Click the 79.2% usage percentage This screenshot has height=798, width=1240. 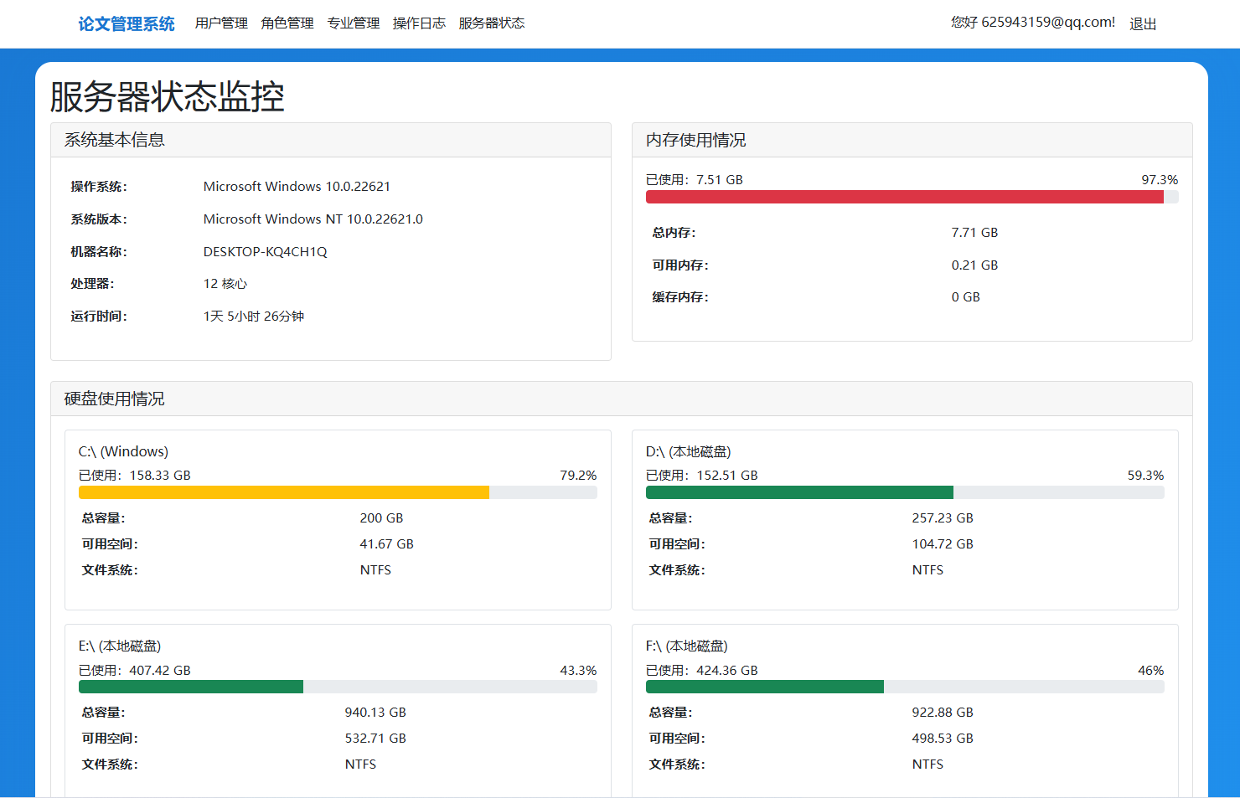(578, 476)
